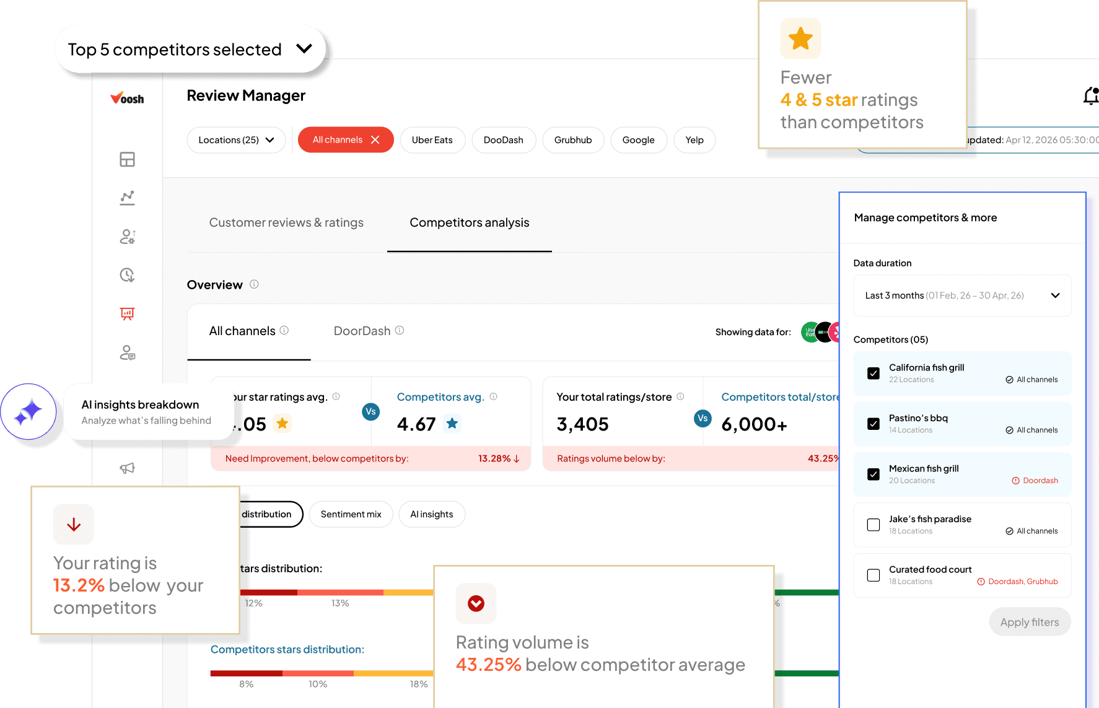
Task: Click the blue star beside 4.67
Action: pyautogui.click(x=452, y=424)
